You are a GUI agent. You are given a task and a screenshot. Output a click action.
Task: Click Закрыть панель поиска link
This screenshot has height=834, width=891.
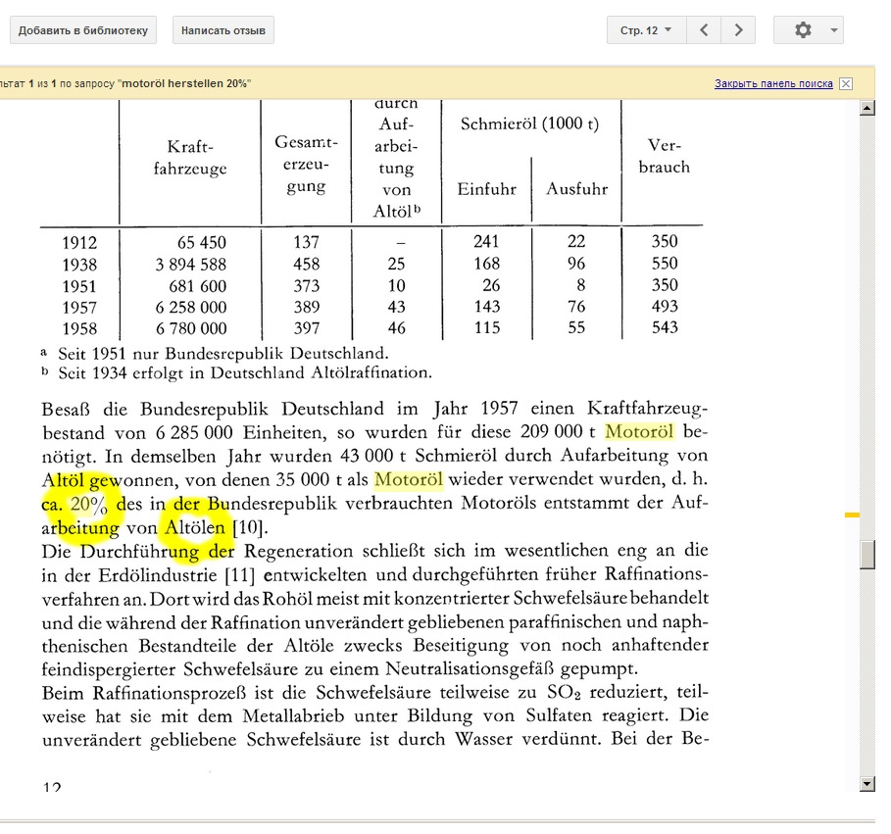point(773,83)
